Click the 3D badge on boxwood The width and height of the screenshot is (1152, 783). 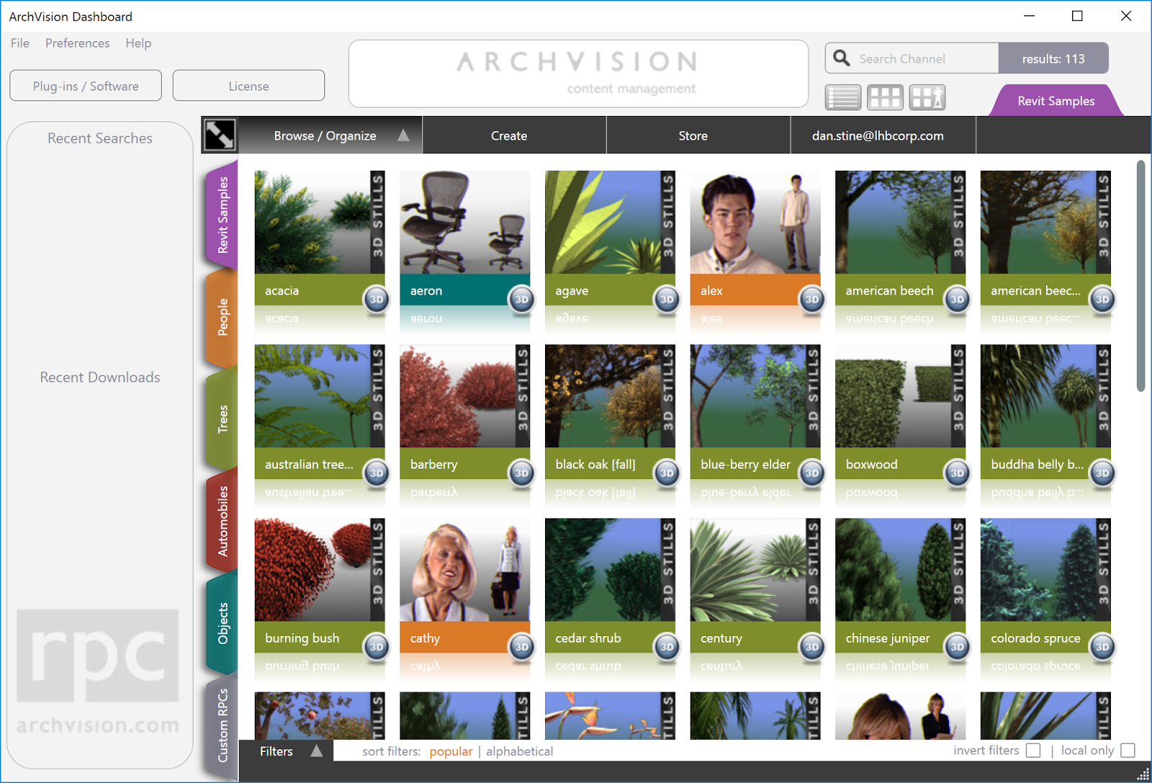click(x=956, y=474)
